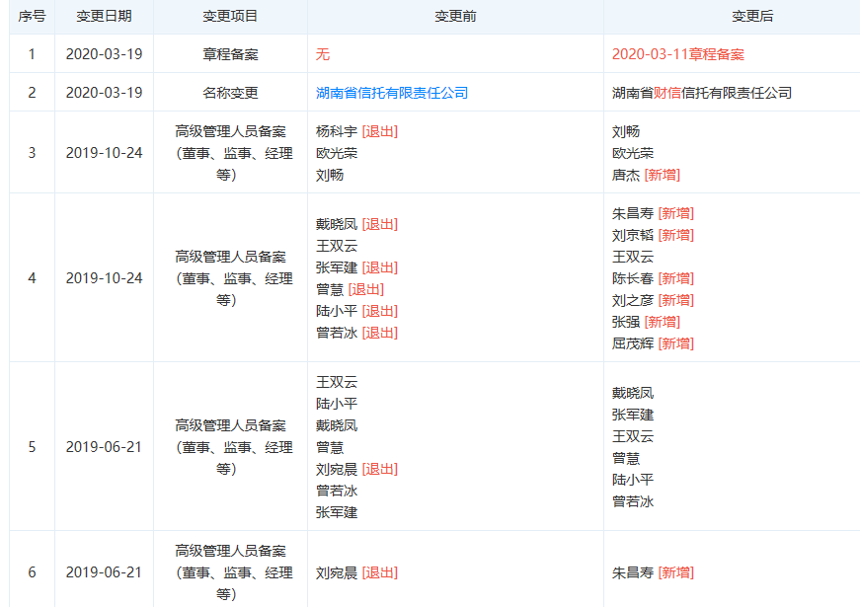Click the 变更后 column header
Image resolution: width=860 pixels, height=607 pixels.
(752, 17)
